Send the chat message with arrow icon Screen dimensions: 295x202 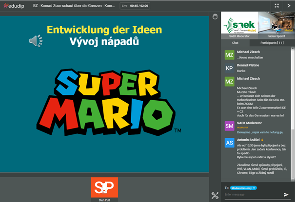pos(286,195)
